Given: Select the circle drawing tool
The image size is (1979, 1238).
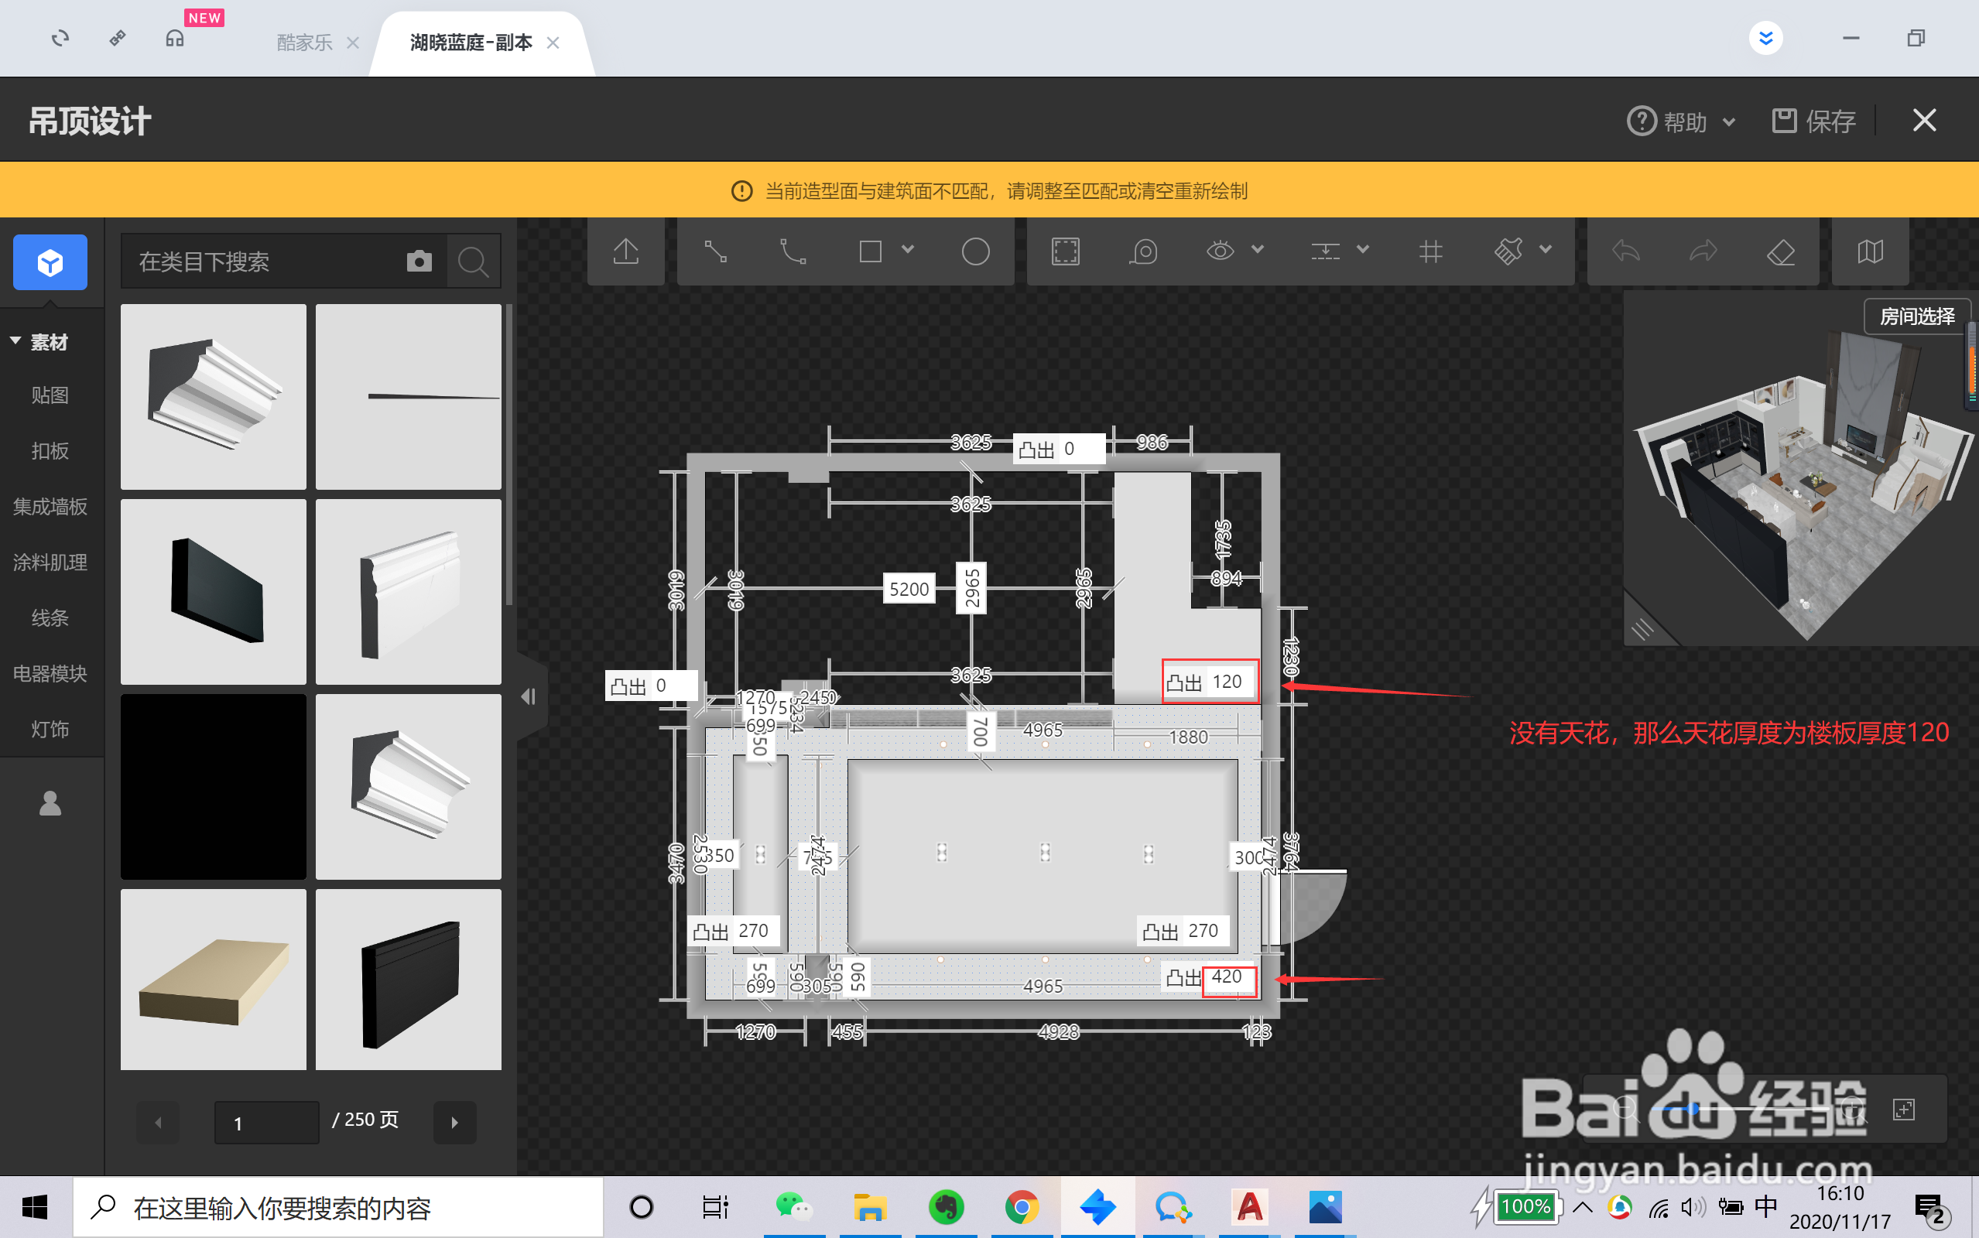Looking at the screenshot, I should (x=975, y=251).
